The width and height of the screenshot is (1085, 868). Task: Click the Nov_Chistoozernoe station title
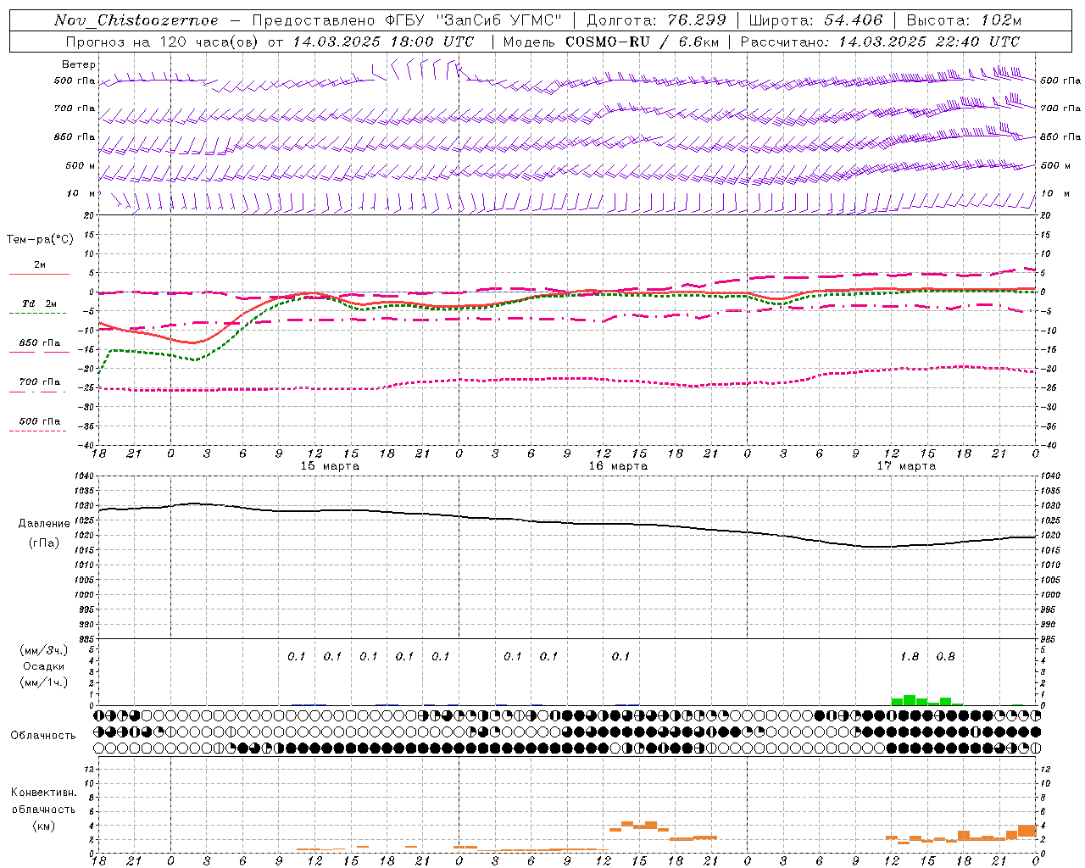coord(136,20)
